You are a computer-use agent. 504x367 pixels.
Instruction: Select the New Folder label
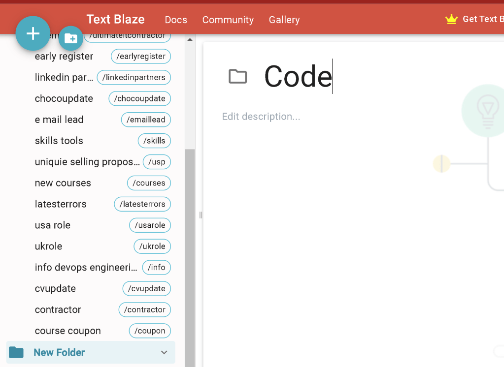pos(59,352)
